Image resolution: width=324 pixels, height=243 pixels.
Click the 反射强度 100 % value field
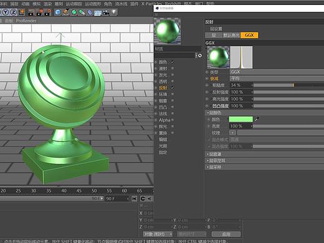(x=241, y=92)
